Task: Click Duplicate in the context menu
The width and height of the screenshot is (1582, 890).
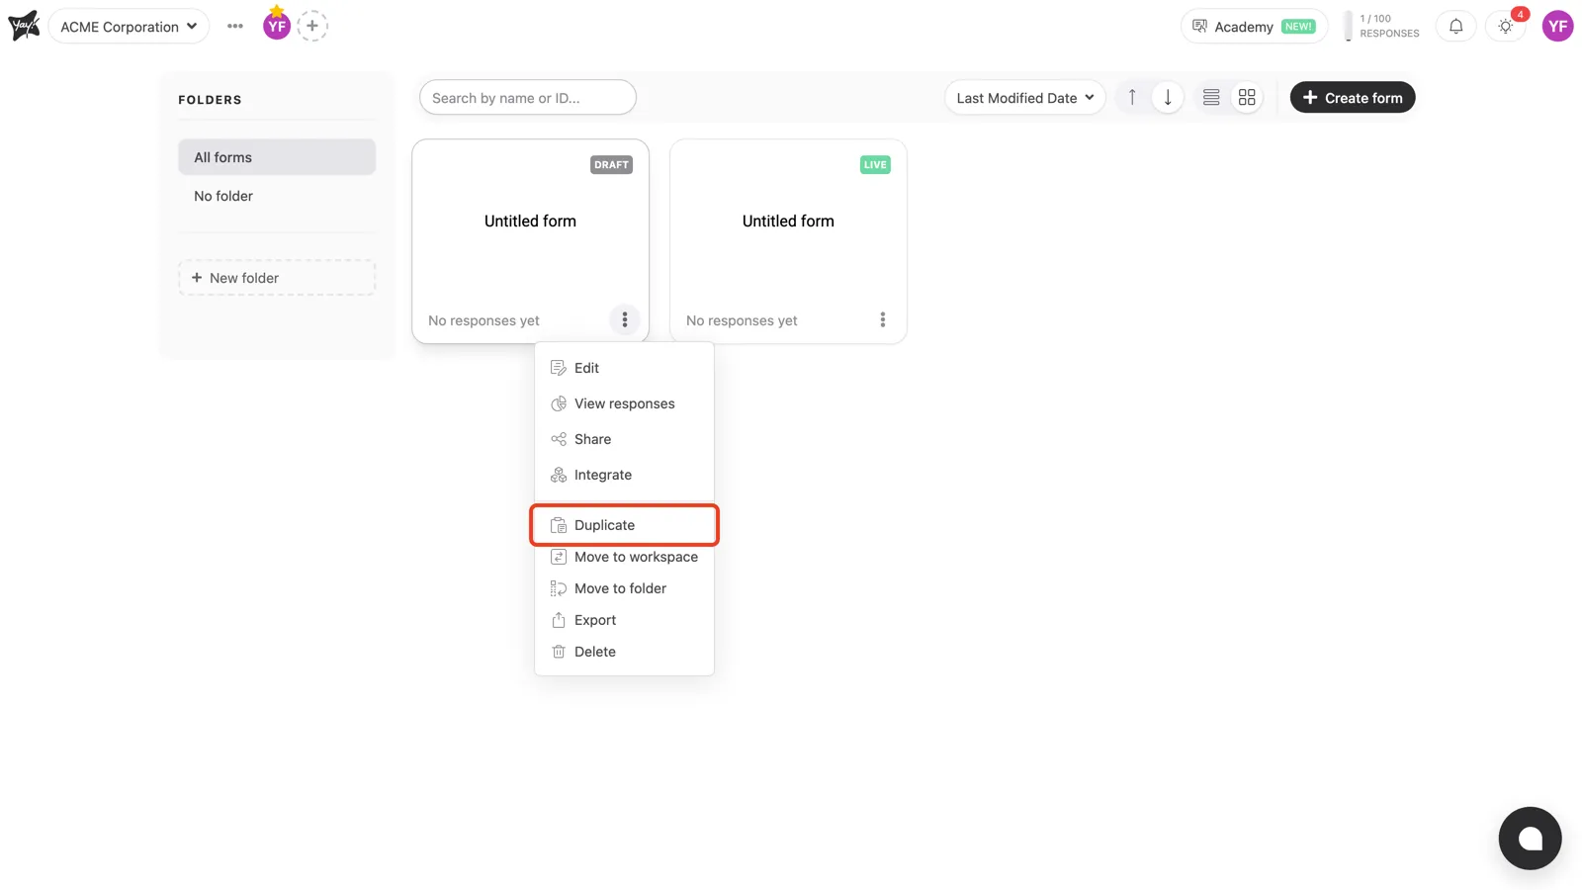Action: point(624,525)
